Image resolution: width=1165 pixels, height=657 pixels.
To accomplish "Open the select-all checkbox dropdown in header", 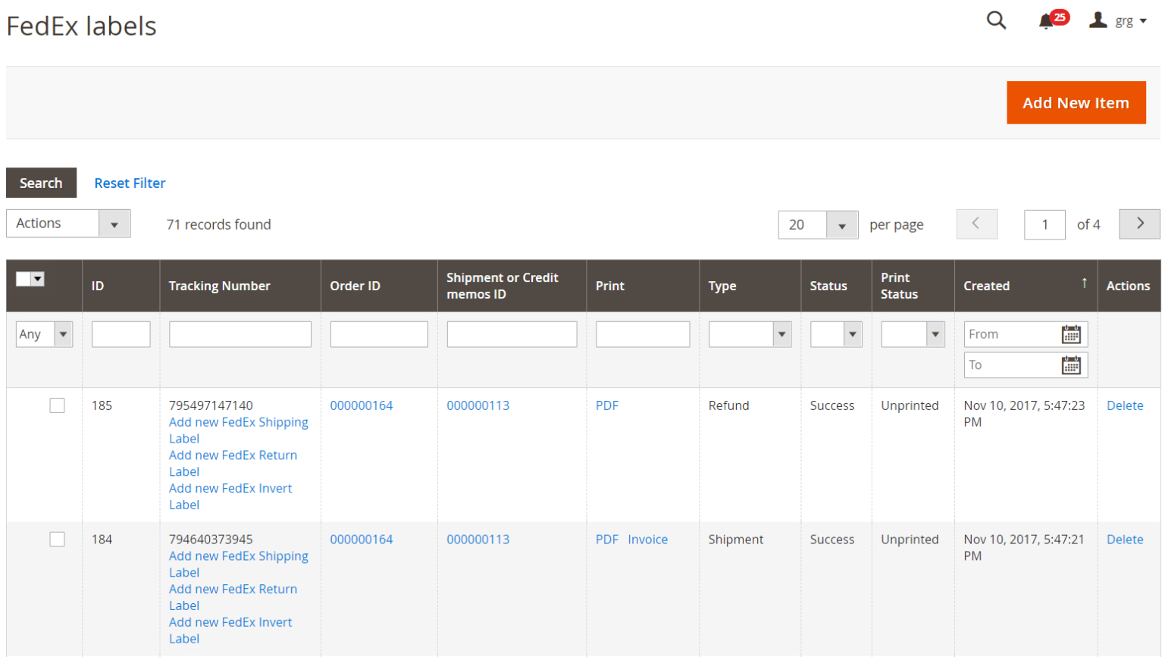I will tap(30, 279).
